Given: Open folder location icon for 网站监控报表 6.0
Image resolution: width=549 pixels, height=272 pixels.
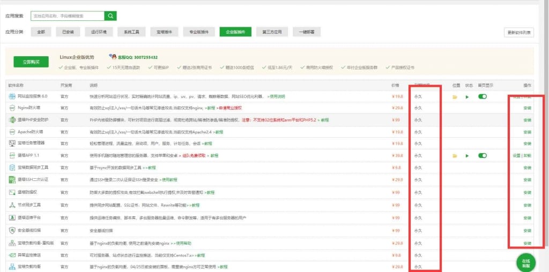Looking at the screenshot, I should [455, 97].
